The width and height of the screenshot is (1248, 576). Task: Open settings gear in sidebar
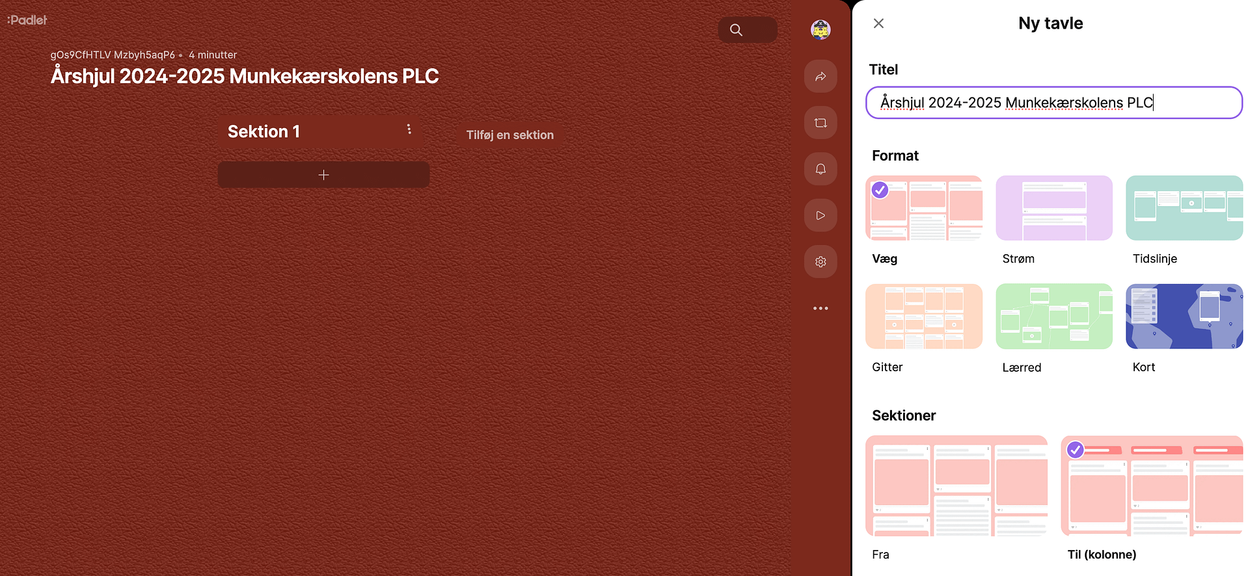tap(820, 261)
